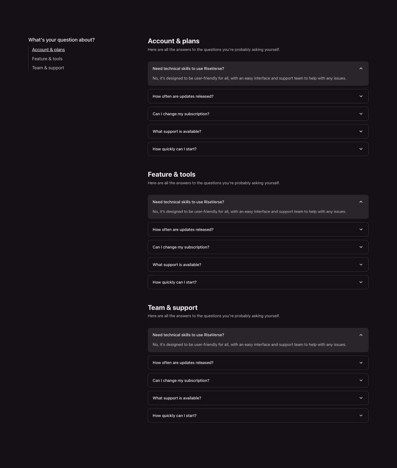
Task: Click the chevron icon on the expanded Account question
Action: tap(361, 68)
